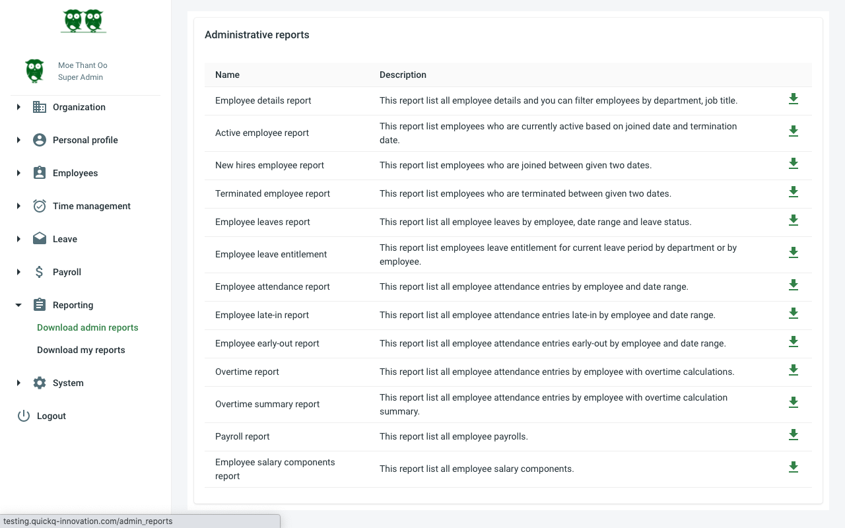Expand the Employees section arrow

(18, 173)
